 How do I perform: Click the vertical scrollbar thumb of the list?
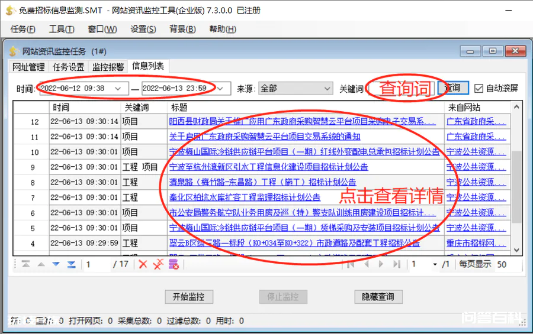click(x=516, y=187)
